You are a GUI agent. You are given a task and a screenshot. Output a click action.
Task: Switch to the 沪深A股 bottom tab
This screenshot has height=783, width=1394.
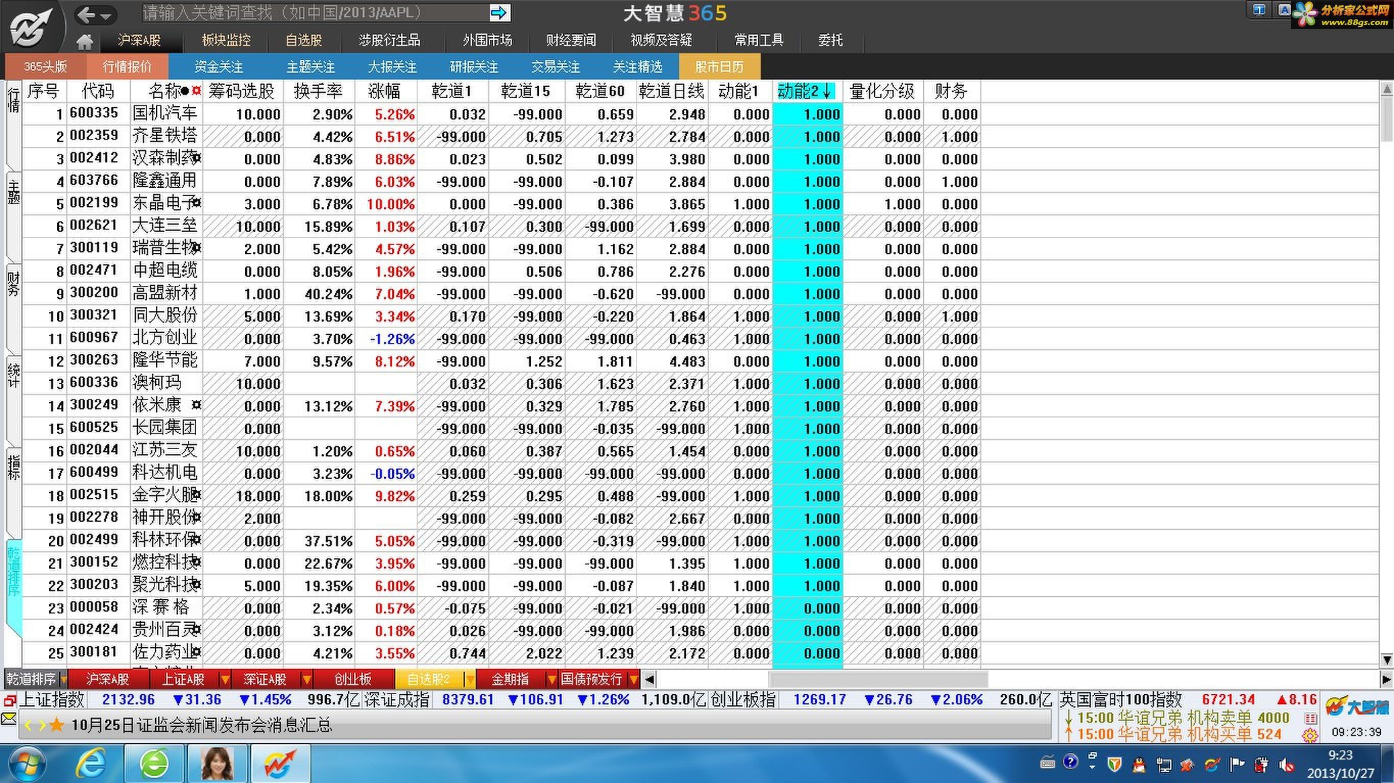(x=108, y=679)
